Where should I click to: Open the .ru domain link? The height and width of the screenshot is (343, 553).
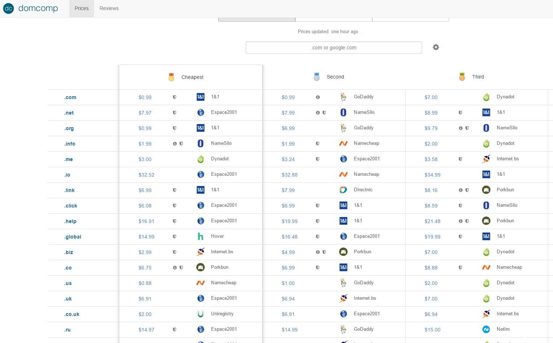click(67, 330)
